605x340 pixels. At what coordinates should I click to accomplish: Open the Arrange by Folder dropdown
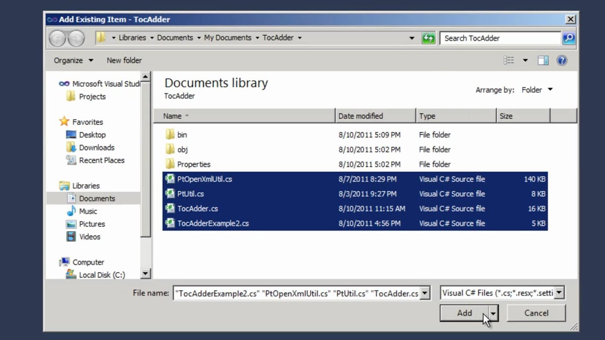coord(537,90)
